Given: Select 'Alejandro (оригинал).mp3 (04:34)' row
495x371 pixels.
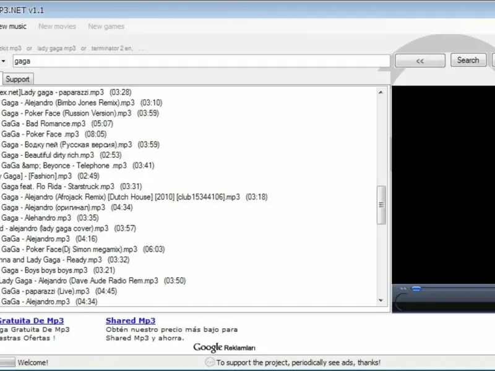Looking at the screenshot, I should tap(67, 207).
